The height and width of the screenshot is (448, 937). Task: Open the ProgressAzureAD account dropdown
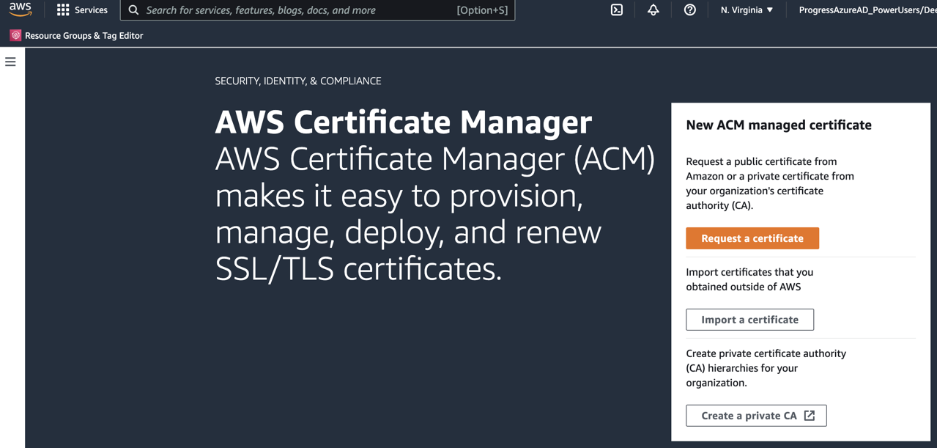[872, 10]
